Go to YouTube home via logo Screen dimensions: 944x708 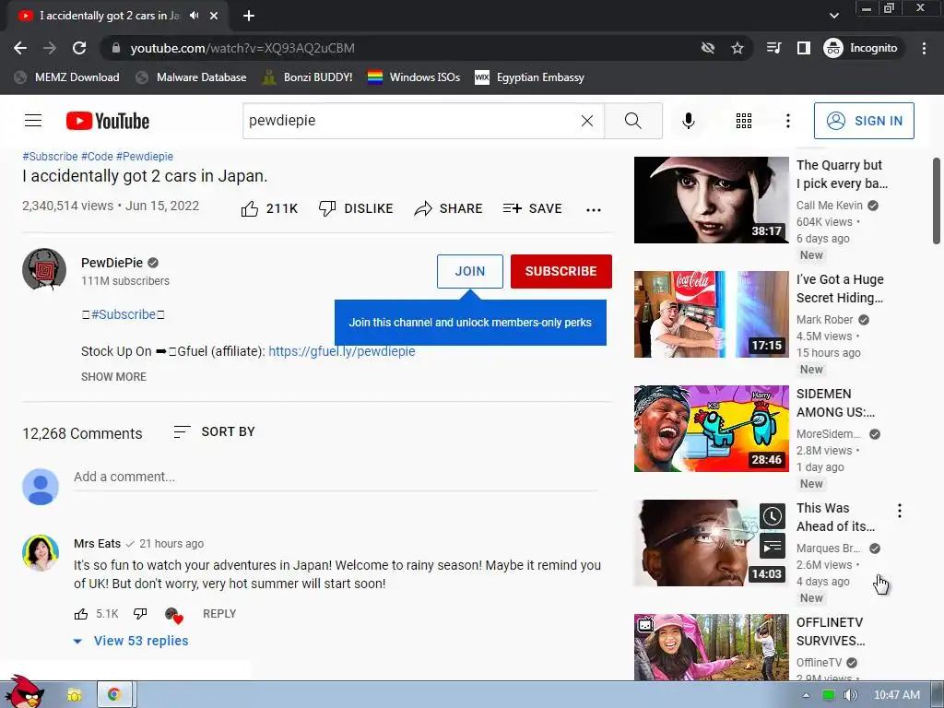107,121
